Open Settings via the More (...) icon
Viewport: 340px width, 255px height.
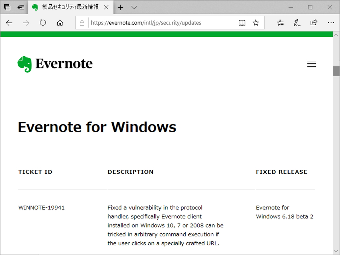tap(331, 23)
